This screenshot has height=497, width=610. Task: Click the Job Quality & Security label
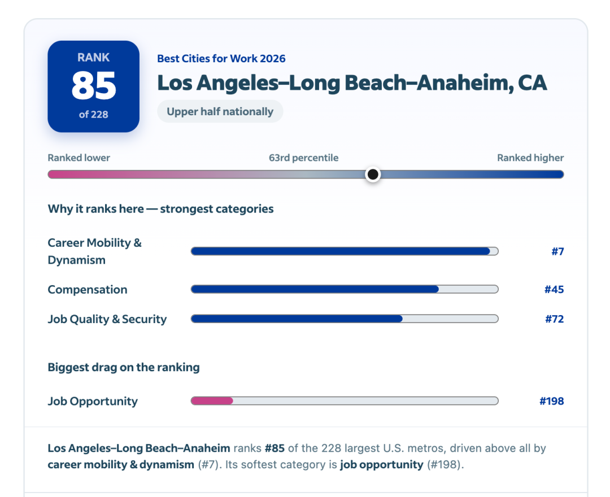pyautogui.click(x=107, y=319)
